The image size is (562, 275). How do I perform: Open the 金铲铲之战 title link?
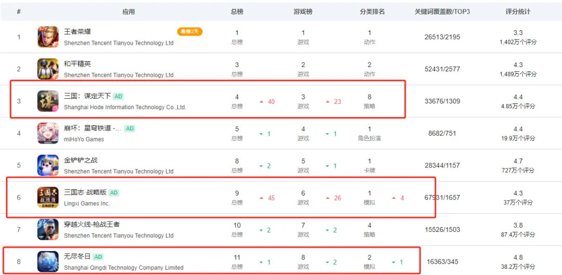81,160
